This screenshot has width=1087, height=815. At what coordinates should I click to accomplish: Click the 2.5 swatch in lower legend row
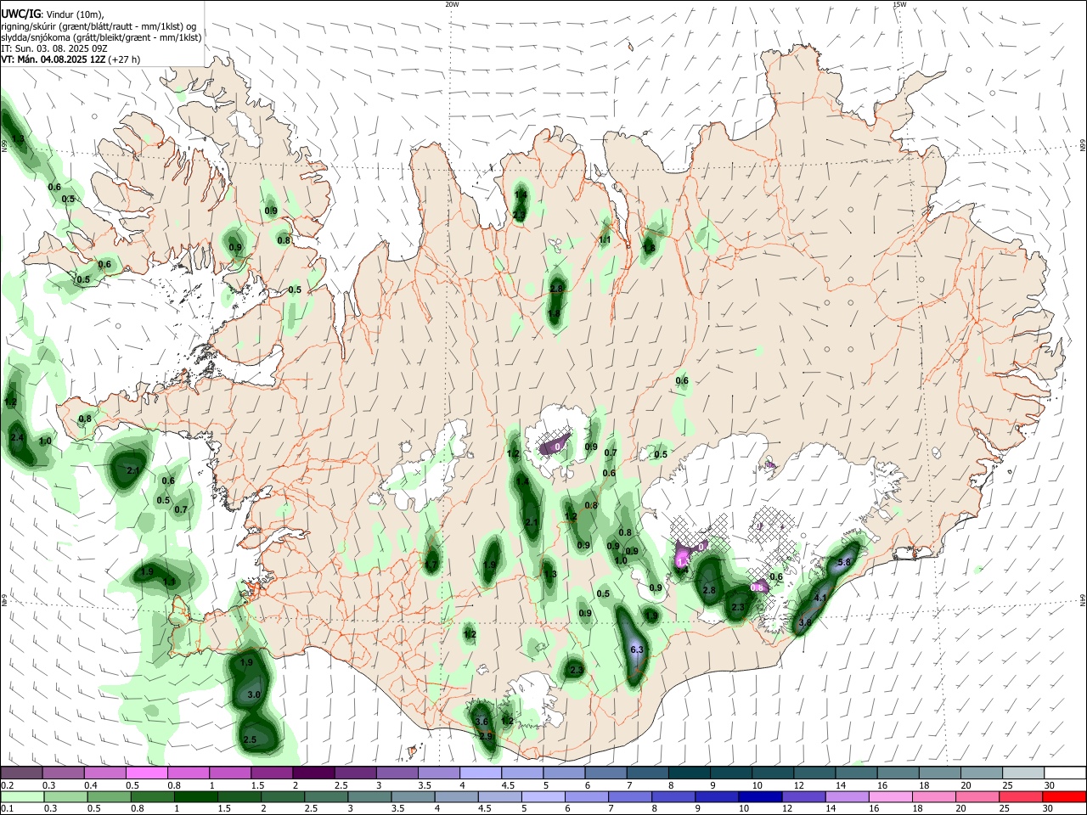(326, 796)
